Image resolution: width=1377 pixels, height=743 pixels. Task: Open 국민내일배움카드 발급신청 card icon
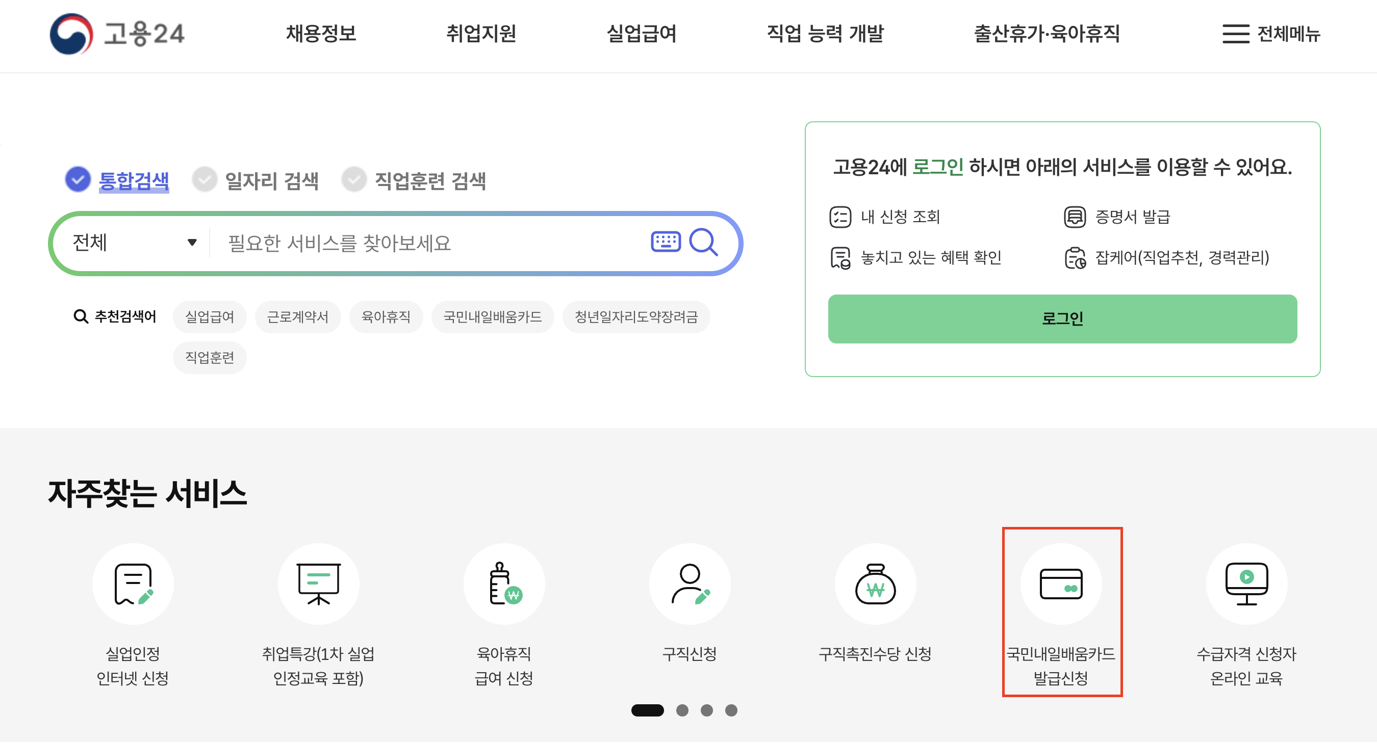pyautogui.click(x=1061, y=585)
